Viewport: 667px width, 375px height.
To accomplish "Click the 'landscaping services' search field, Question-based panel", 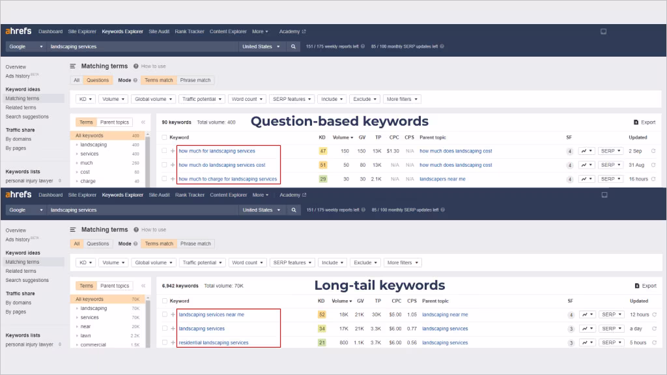I will [143, 47].
